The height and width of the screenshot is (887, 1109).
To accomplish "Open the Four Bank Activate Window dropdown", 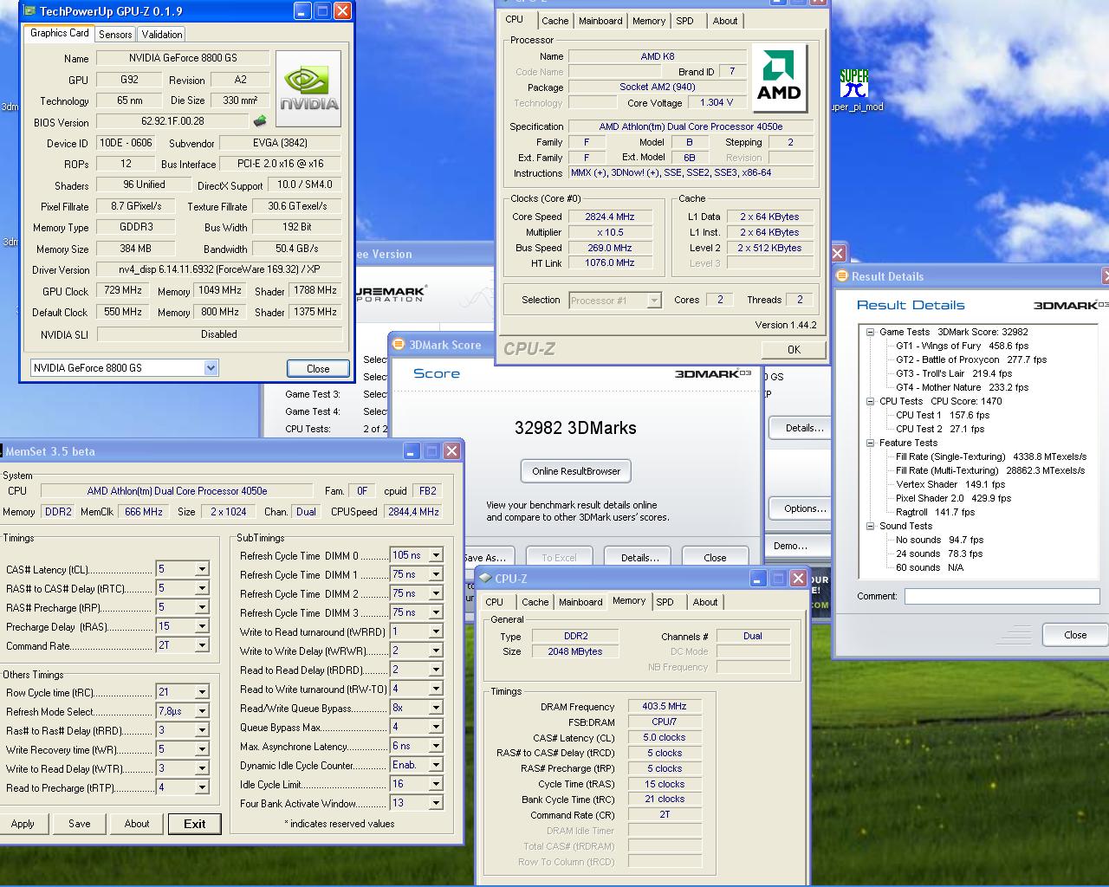I will (x=436, y=803).
